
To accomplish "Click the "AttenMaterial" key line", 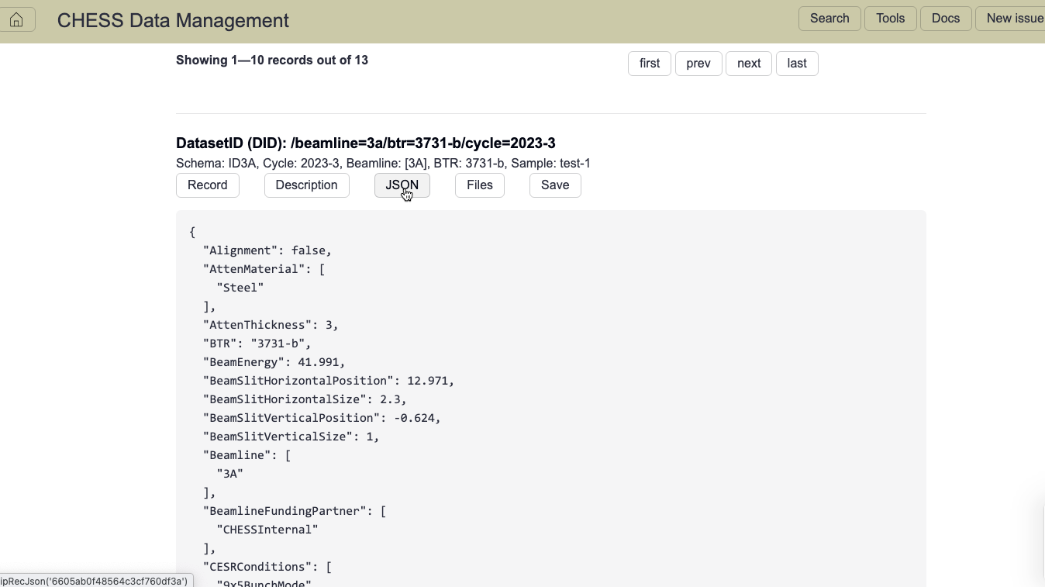I will (264, 269).
